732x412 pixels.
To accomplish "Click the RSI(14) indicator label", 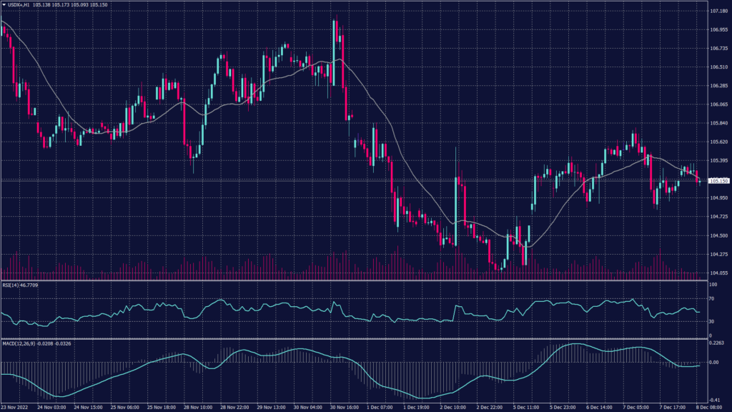I will point(9,285).
